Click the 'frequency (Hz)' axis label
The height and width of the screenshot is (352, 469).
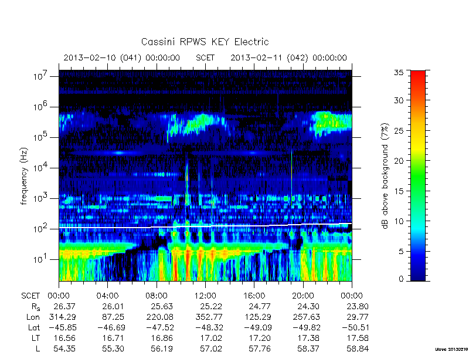click(24, 176)
